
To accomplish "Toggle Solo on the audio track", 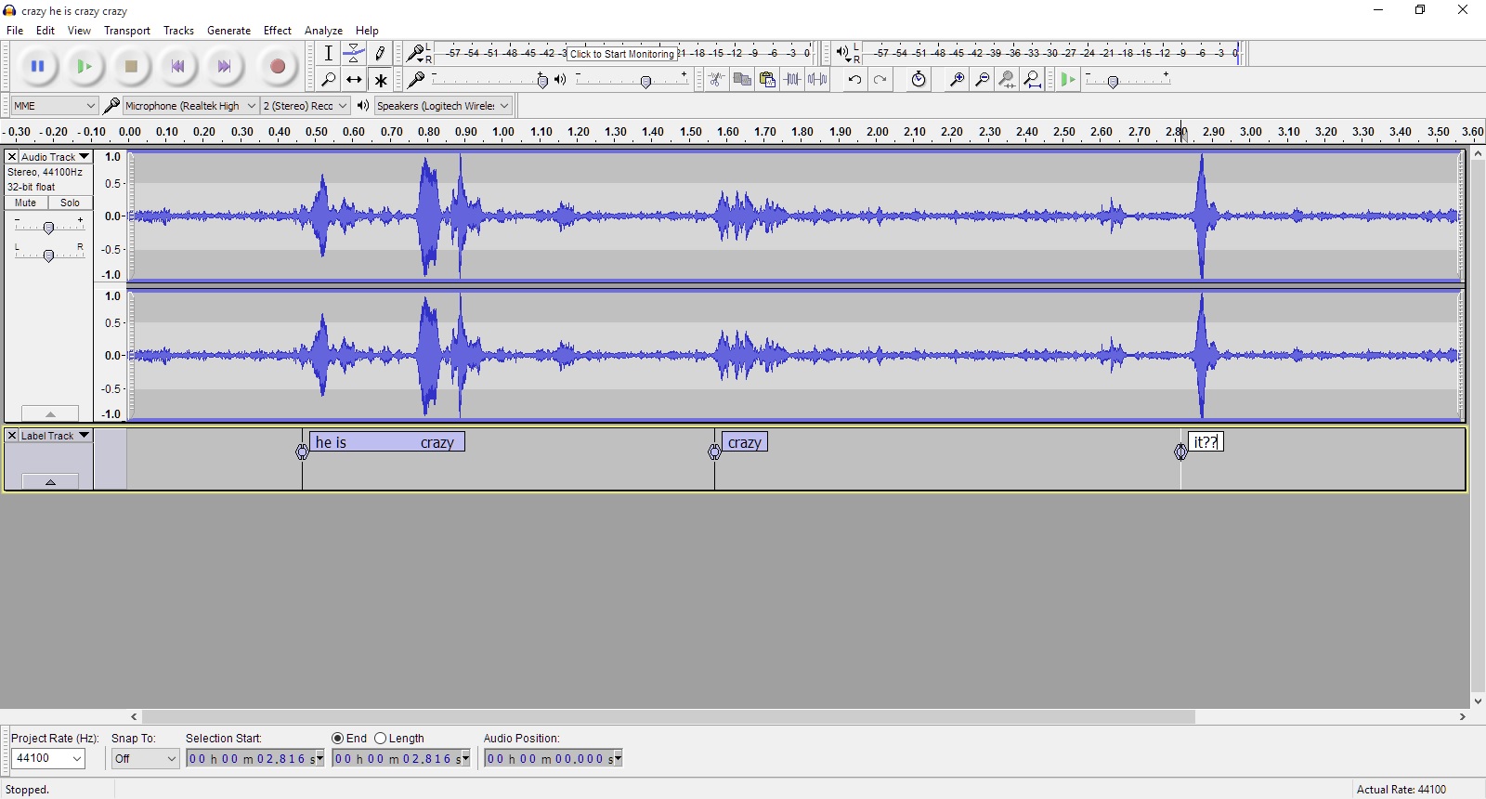I will (x=70, y=203).
